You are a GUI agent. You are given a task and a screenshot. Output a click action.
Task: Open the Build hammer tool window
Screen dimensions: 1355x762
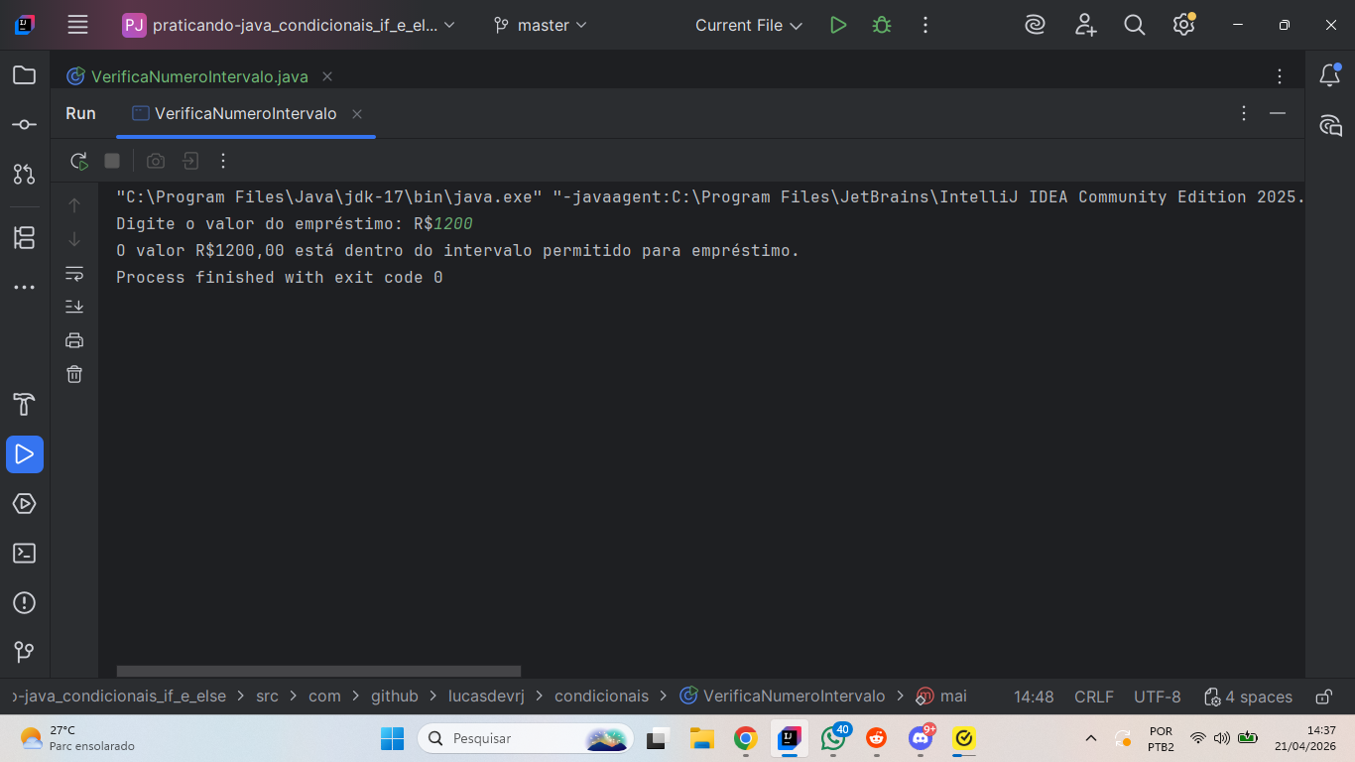25,405
